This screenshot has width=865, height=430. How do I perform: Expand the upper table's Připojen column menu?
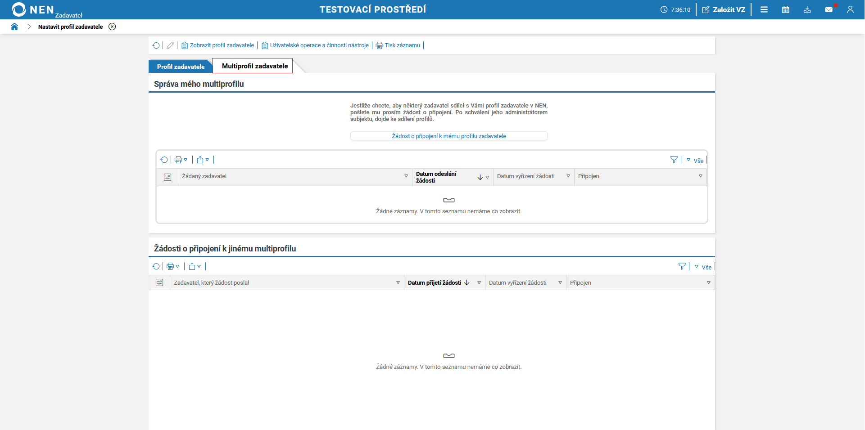[701, 176]
